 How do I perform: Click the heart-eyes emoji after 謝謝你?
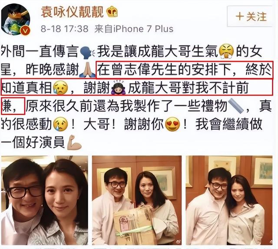pyautogui.click(x=172, y=124)
